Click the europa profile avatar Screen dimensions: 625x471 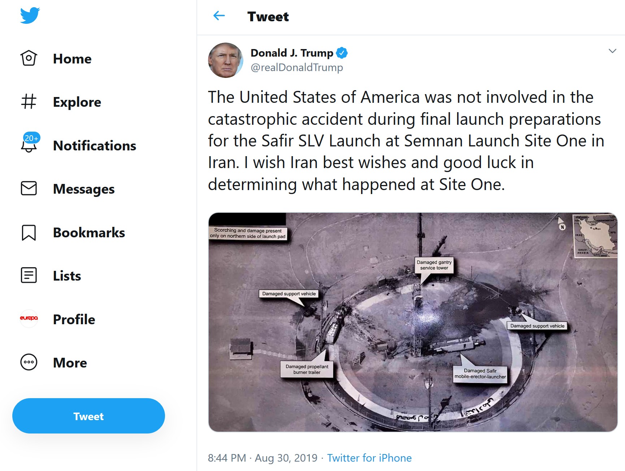point(29,319)
